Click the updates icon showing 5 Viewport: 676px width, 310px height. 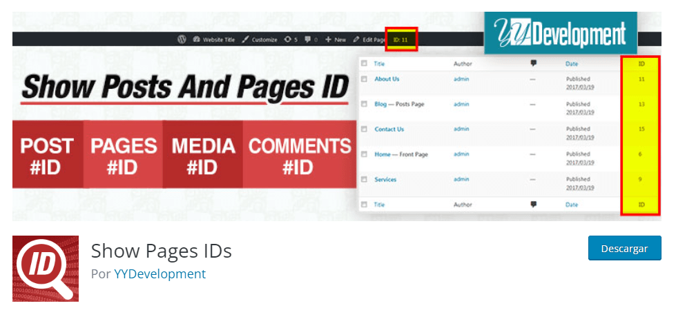[x=291, y=39]
